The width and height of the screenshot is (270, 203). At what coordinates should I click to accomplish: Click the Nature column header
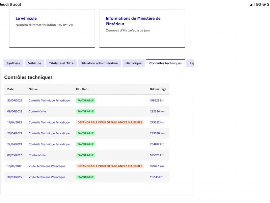[x=33, y=89]
